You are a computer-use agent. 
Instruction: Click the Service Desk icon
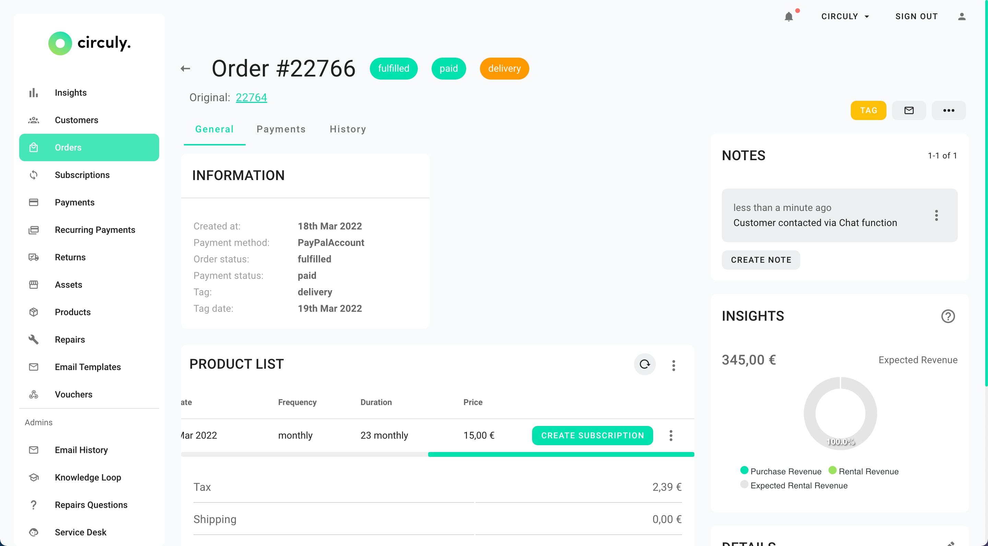[x=34, y=532]
